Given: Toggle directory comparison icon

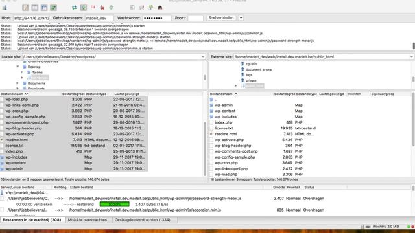Looking at the screenshot, I should 141,8.
